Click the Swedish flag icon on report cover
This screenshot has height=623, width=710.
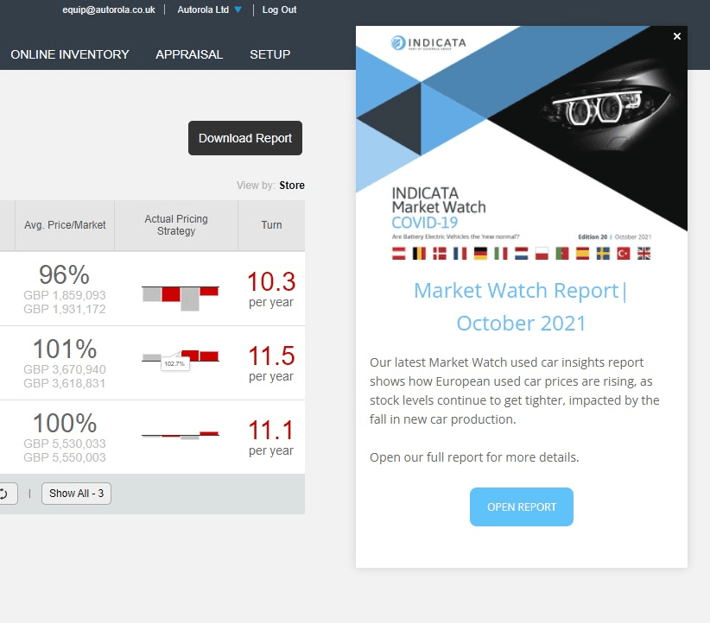603,254
